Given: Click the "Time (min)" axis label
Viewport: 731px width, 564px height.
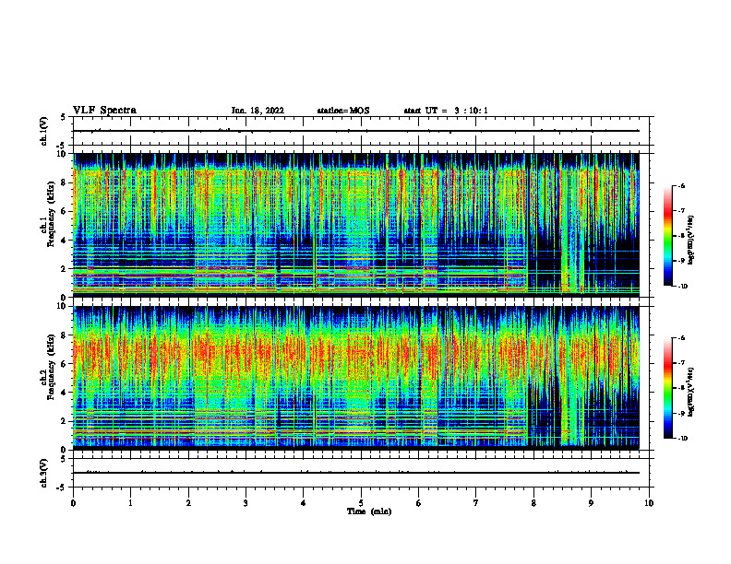Looking at the screenshot, I should (x=369, y=511).
